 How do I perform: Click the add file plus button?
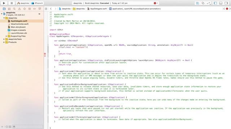coord(2,127)
